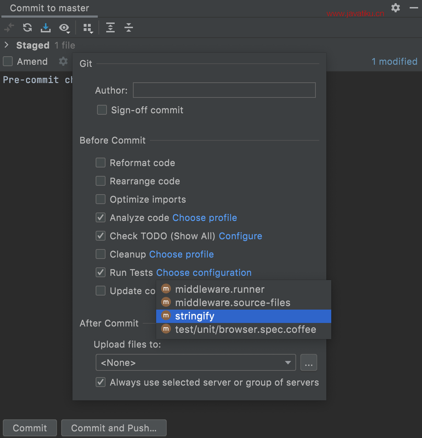Click Choose profile link for Analyze code
The image size is (422, 438).
(205, 218)
